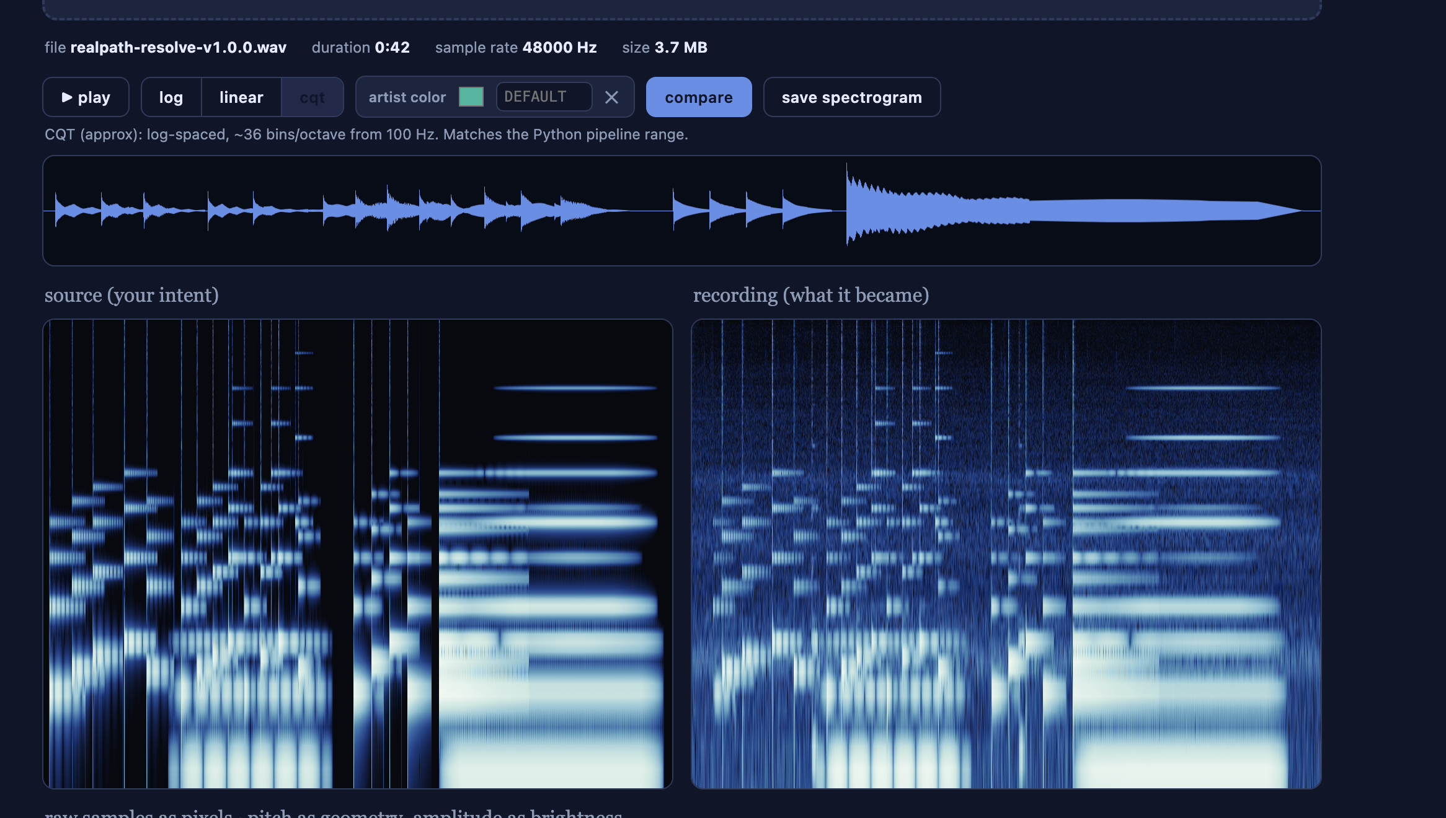Click the duration 0:42 readout
The image size is (1446, 818).
click(361, 48)
